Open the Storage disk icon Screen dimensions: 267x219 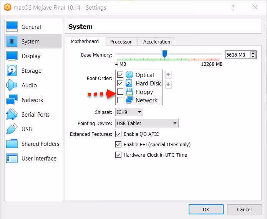pos(12,70)
